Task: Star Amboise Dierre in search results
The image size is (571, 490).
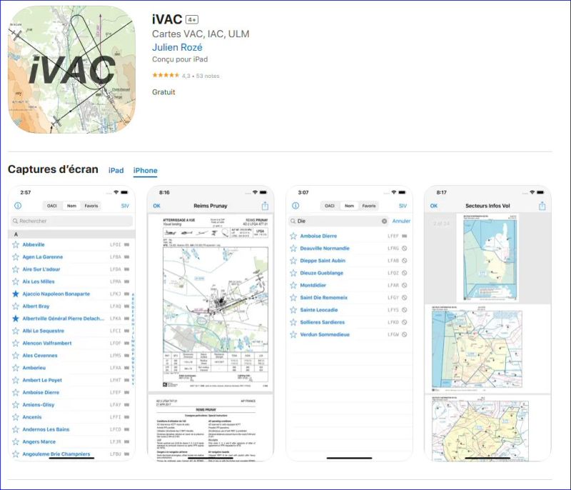Action: pos(293,236)
